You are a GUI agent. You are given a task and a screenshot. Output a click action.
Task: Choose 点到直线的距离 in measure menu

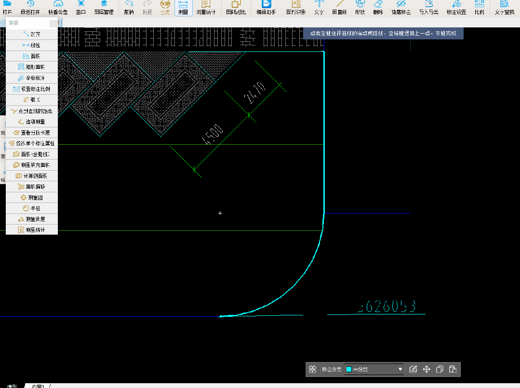tap(32, 111)
